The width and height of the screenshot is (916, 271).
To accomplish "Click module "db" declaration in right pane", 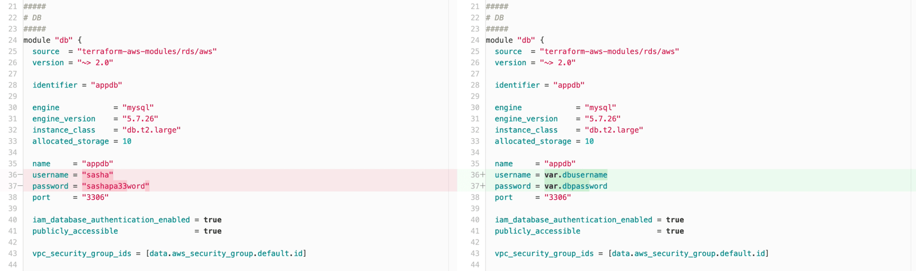I will [515, 40].
